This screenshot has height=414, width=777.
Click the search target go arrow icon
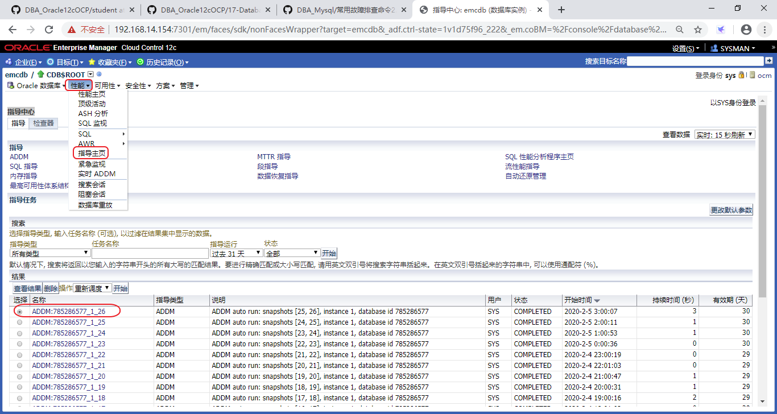click(x=768, y=61)
